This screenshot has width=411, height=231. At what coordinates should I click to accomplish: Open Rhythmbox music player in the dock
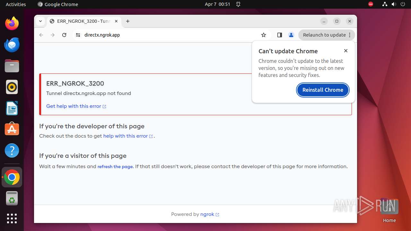12,87
